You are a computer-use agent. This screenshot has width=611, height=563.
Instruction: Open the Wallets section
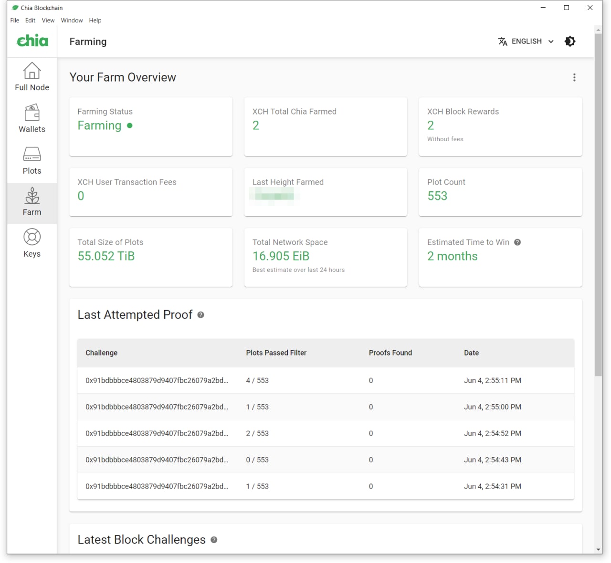click(x=32, y=119)
